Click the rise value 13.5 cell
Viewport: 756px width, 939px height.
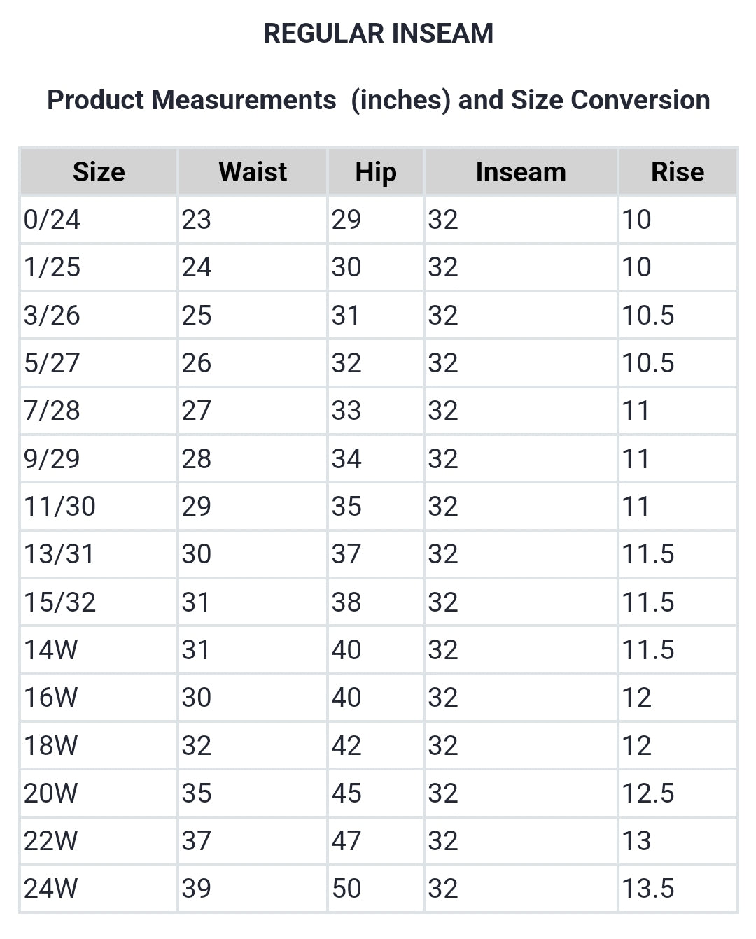(648, 889)
